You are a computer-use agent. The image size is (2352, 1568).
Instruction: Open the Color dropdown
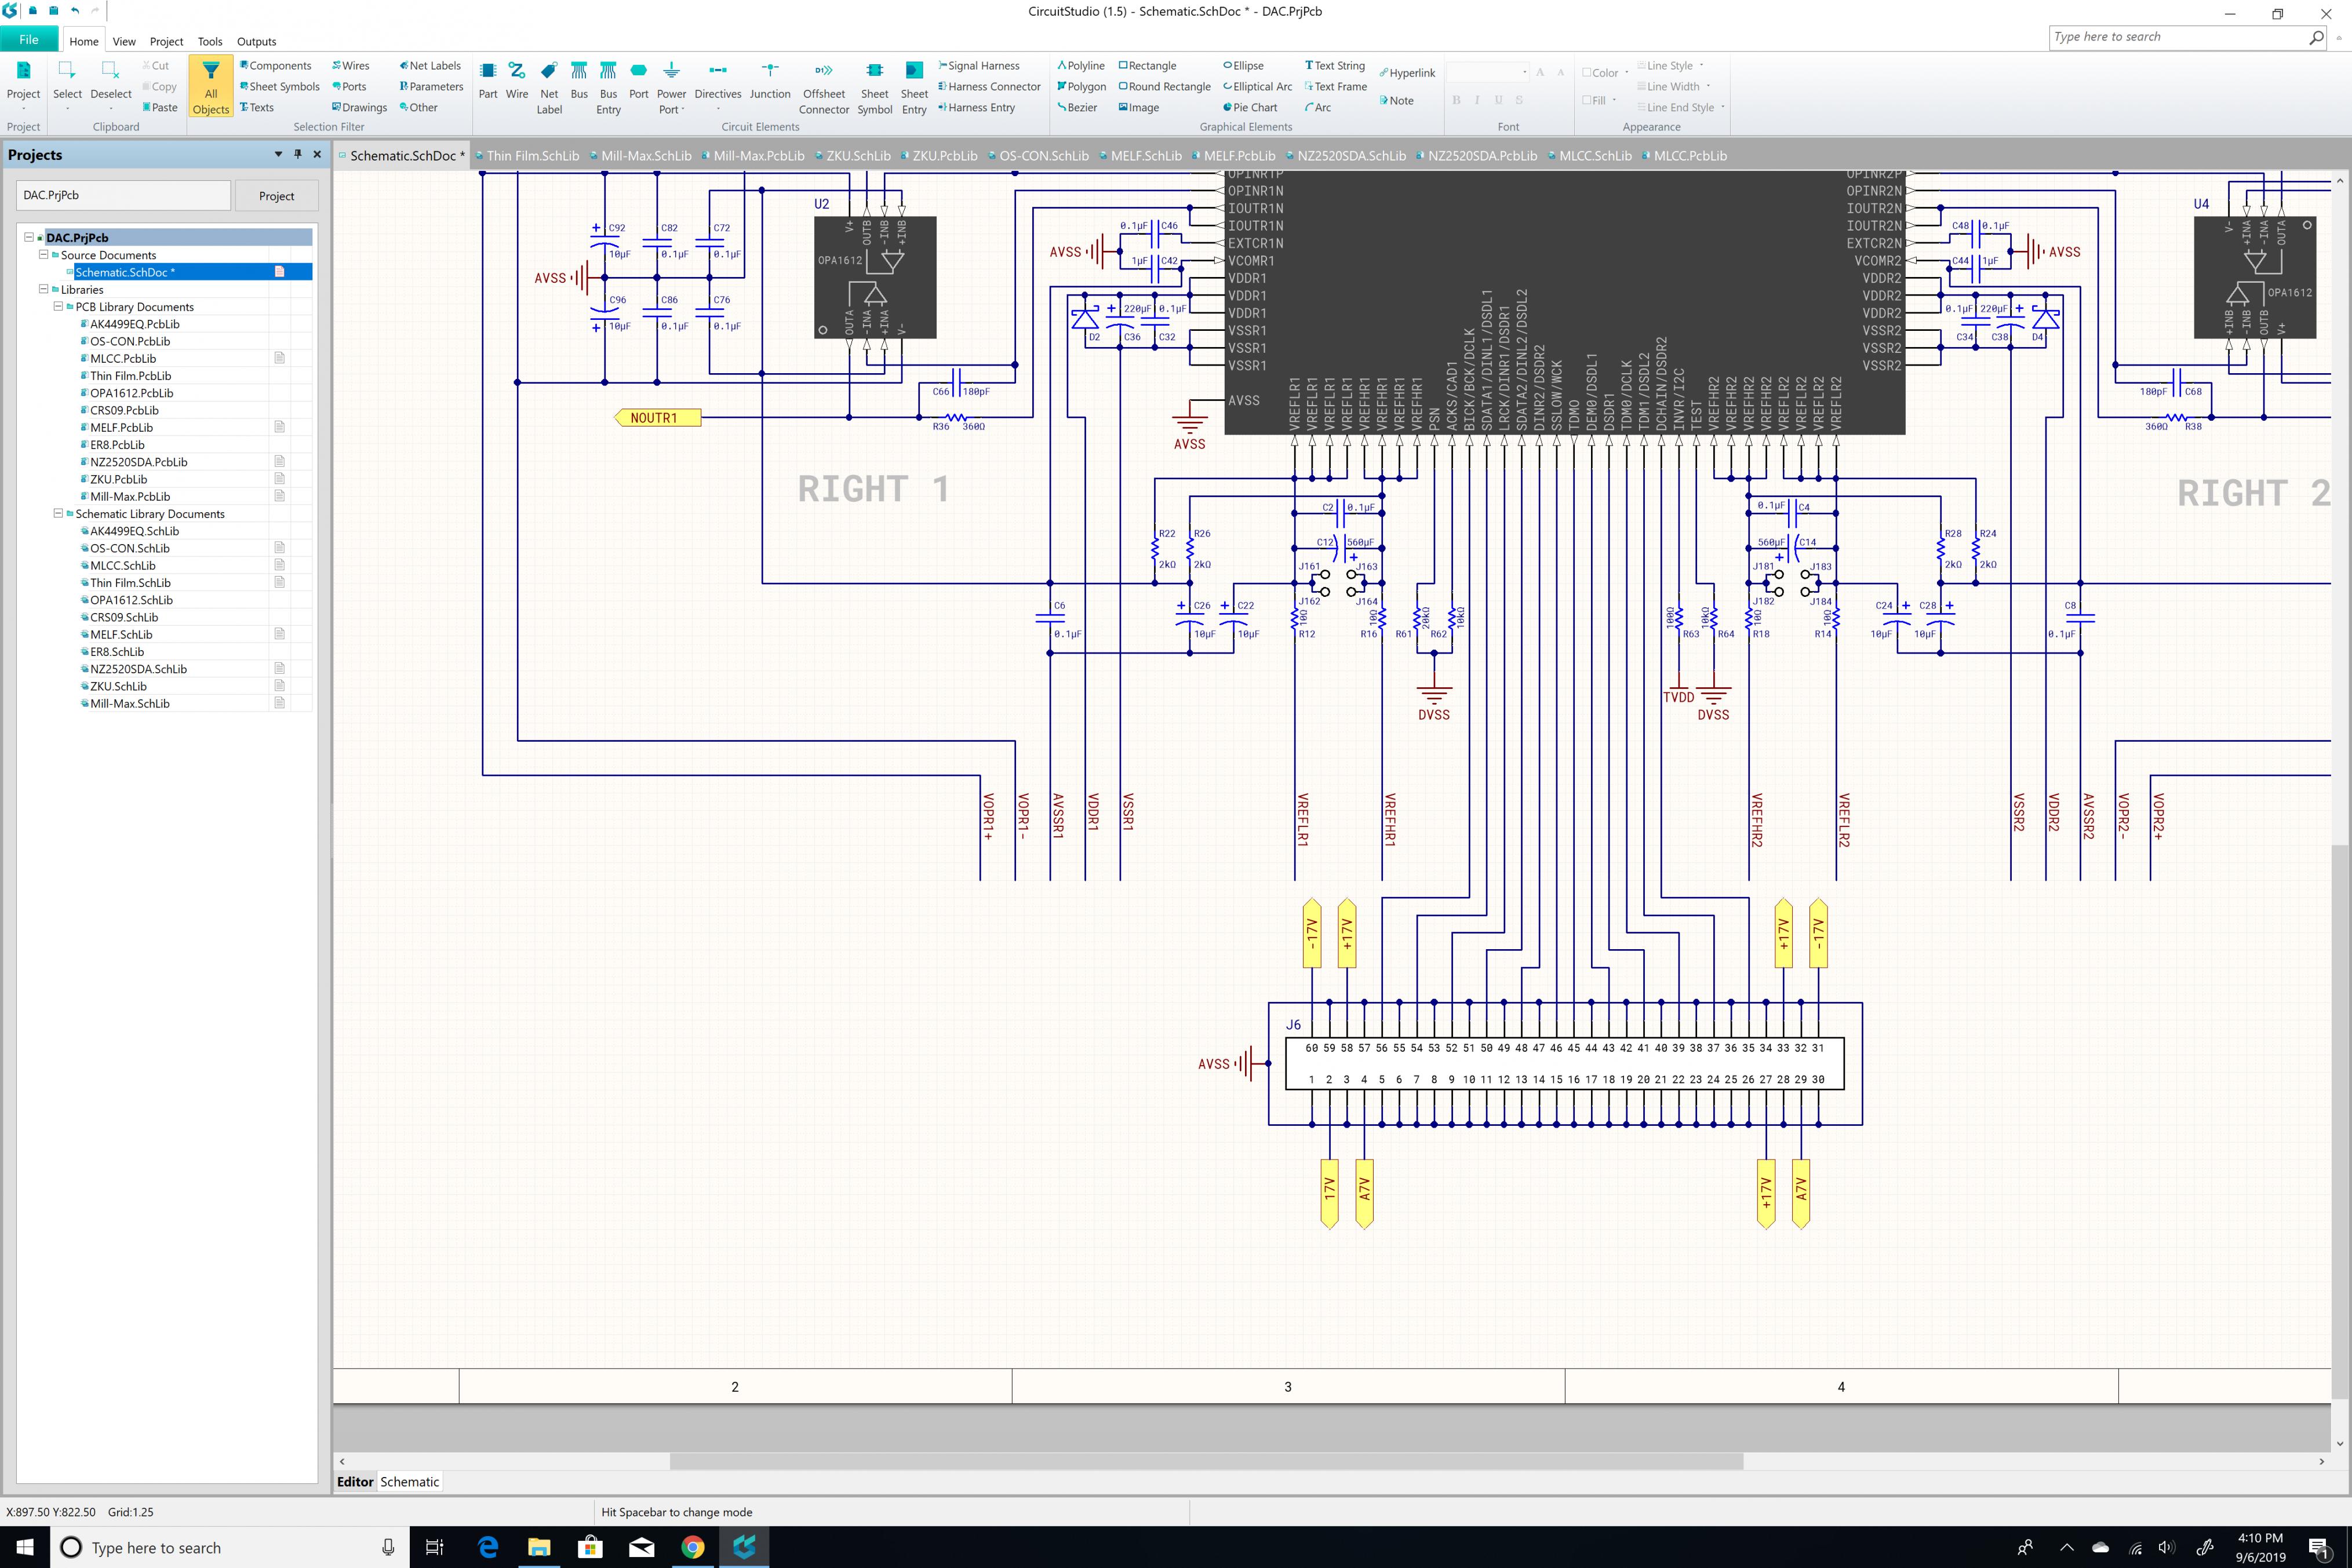pos(1605,73)
